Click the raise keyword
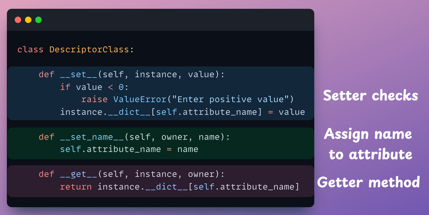Screen dimensions: 429x215 [x=94, y=99]
